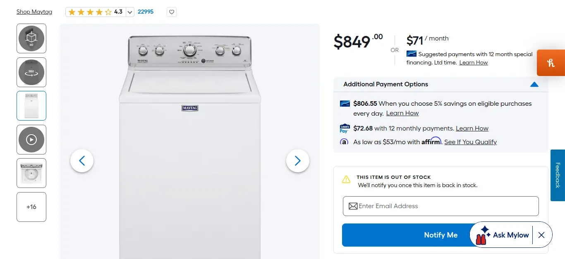This screenshot has width=565, height=259.
Task: View the 16 more images thumbnail
Action: tap(31, 207)
